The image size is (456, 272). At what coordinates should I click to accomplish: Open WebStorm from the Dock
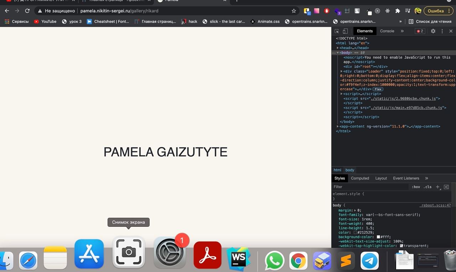point(238,259)
